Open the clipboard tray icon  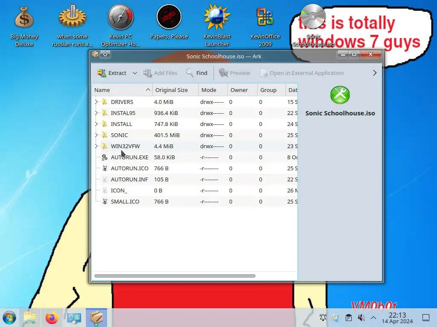coord(348,318)
